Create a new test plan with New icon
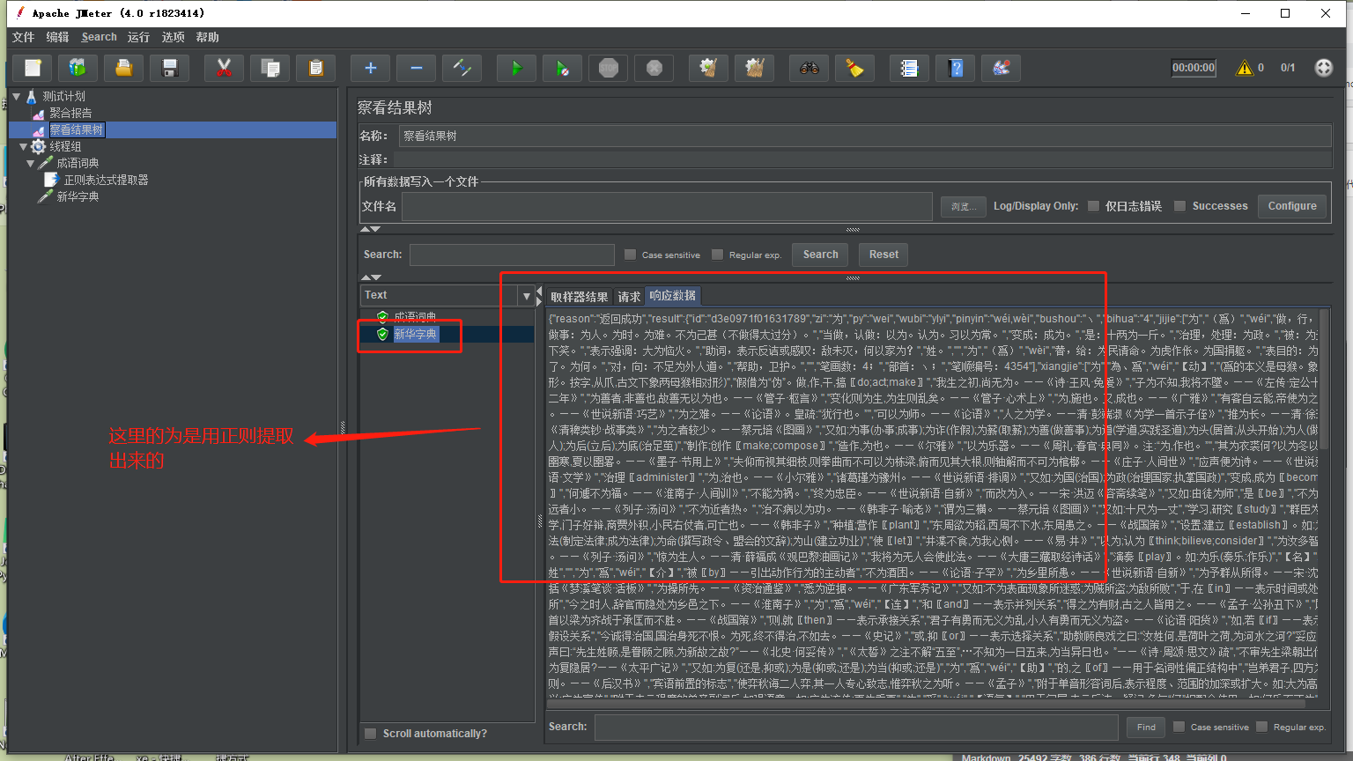Screen dimensions: 1353x761 pos(33,68)
